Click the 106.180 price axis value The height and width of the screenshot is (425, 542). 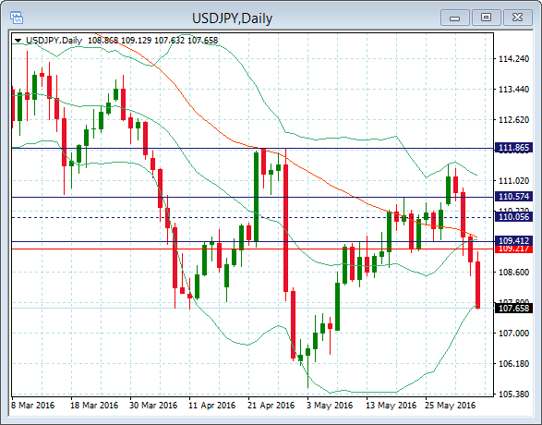point(513,364)
